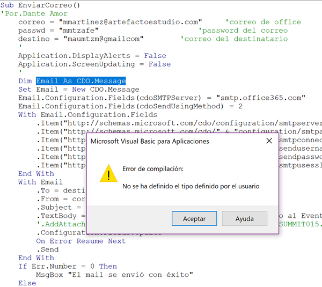Screen dimensions: 322x287
Task: Click the dialog title 'Microsoft Visual Basic para Aplicaciones'
Action: pyautogui.click(x=150, y=141)
